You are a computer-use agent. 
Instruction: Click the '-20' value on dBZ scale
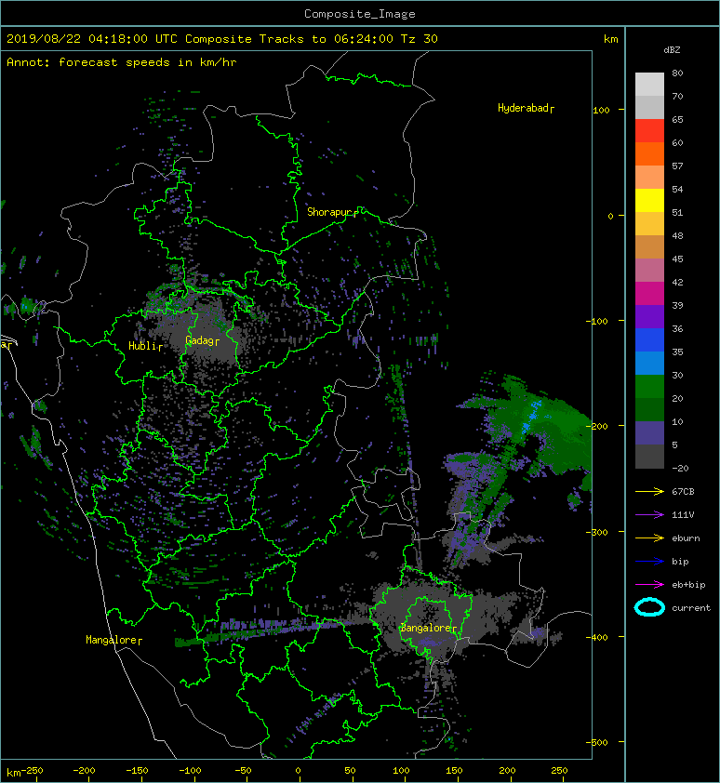680,469
